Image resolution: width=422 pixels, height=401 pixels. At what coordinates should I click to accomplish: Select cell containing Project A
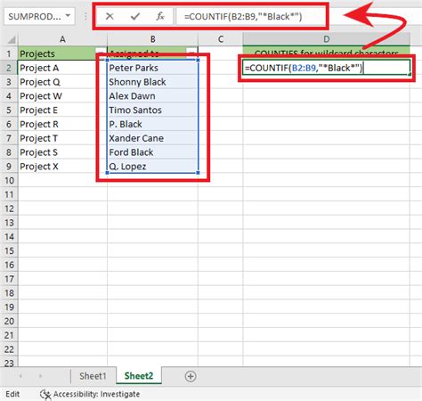pyautogui.click(x=62, y=68)
